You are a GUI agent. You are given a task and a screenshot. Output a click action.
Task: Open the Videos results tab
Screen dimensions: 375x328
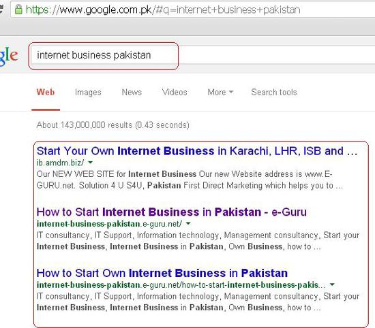(175, 92)
